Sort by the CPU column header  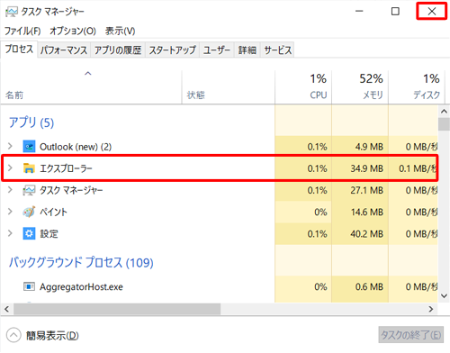pyautogui.click(x=303, y=87)
